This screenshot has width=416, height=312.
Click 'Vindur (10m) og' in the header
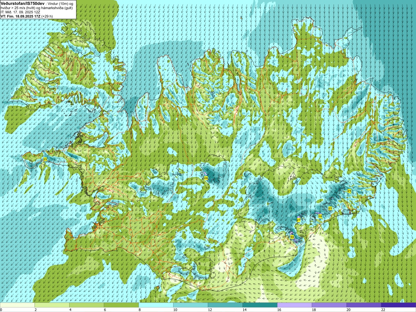[x=61, y=3]
